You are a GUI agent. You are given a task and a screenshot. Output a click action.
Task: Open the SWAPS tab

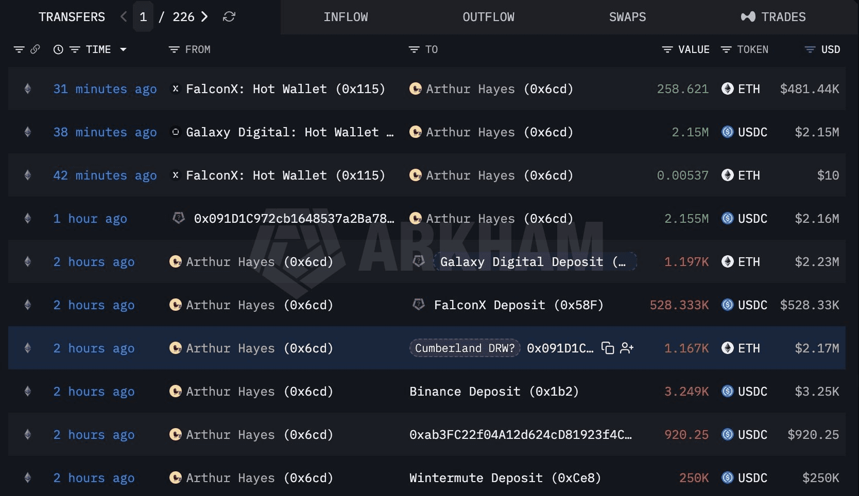coord(627,17)
